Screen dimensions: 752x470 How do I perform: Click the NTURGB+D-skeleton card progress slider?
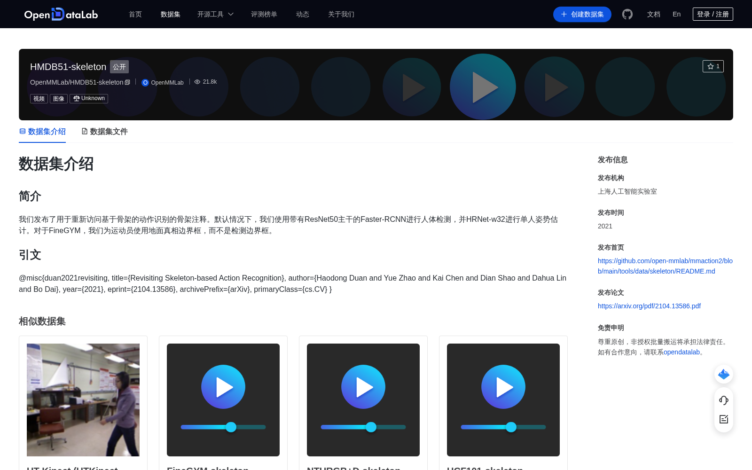pos(363,427)
